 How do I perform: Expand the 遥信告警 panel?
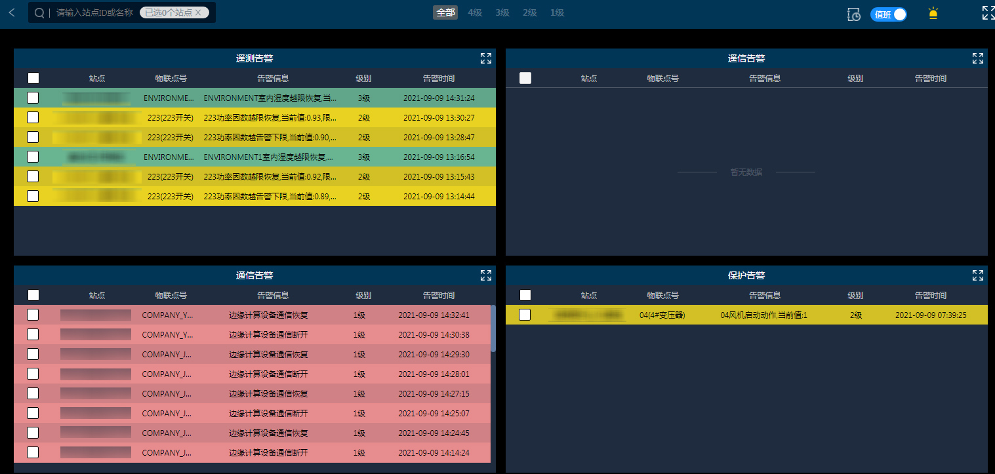978,58
